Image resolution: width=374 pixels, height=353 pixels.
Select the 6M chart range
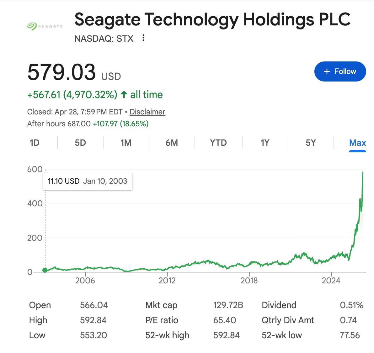click(x=172, y=143)
